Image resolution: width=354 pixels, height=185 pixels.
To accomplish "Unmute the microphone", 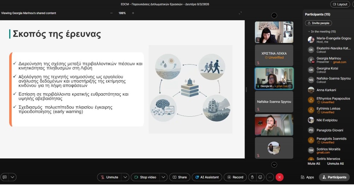I will coord(109,177).
